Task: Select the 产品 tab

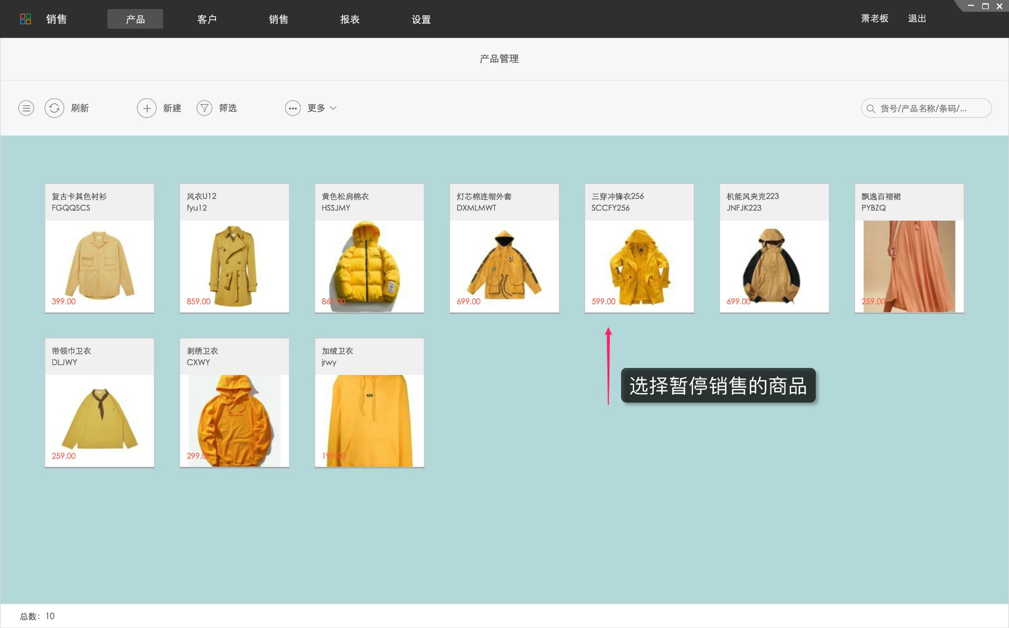Action: (135, 19)
